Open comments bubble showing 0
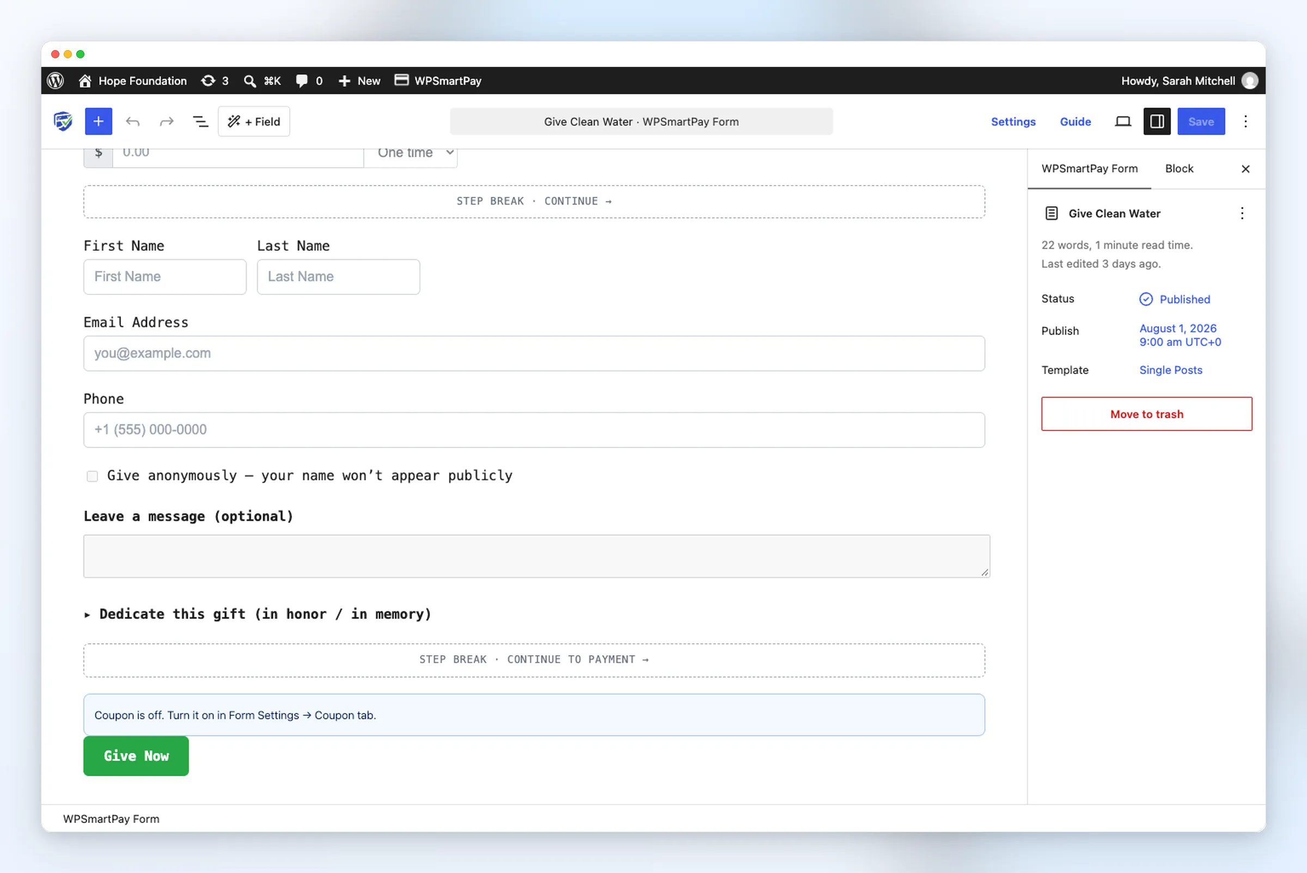Viewport: 1307px width, 873px height. coord(309,81)
